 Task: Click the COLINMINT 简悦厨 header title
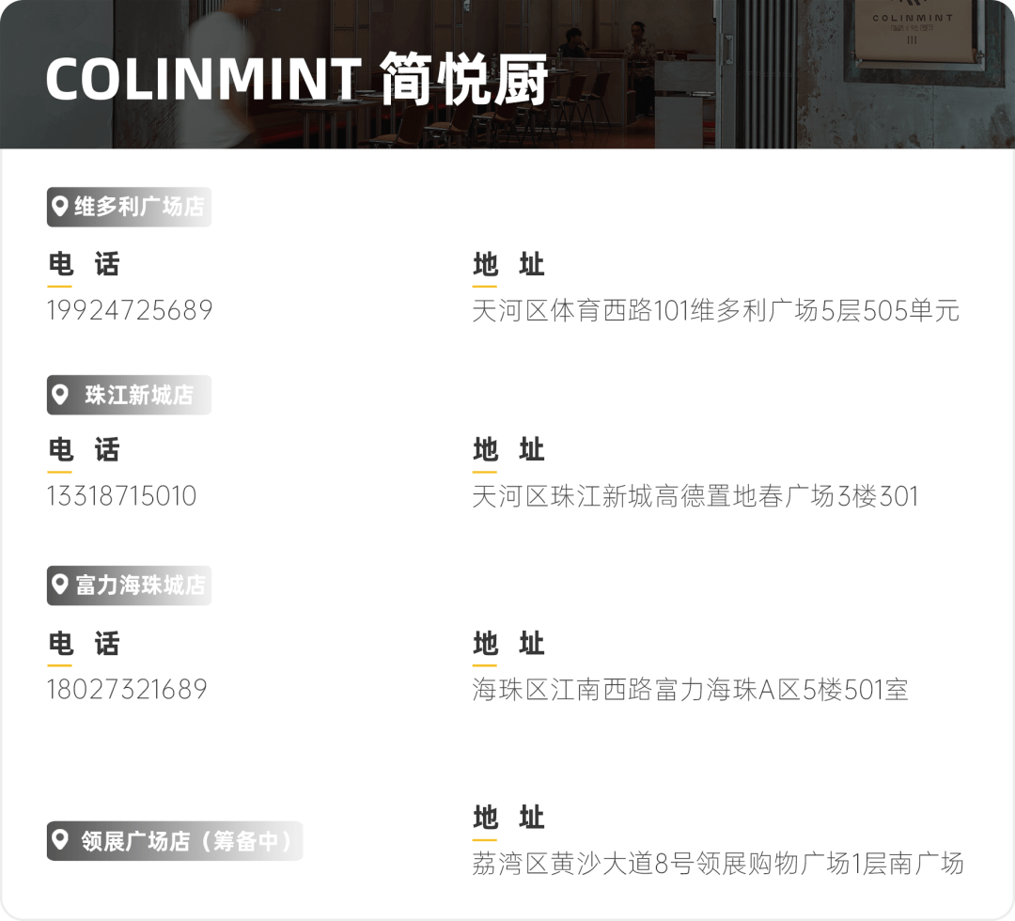pos(297,80)
